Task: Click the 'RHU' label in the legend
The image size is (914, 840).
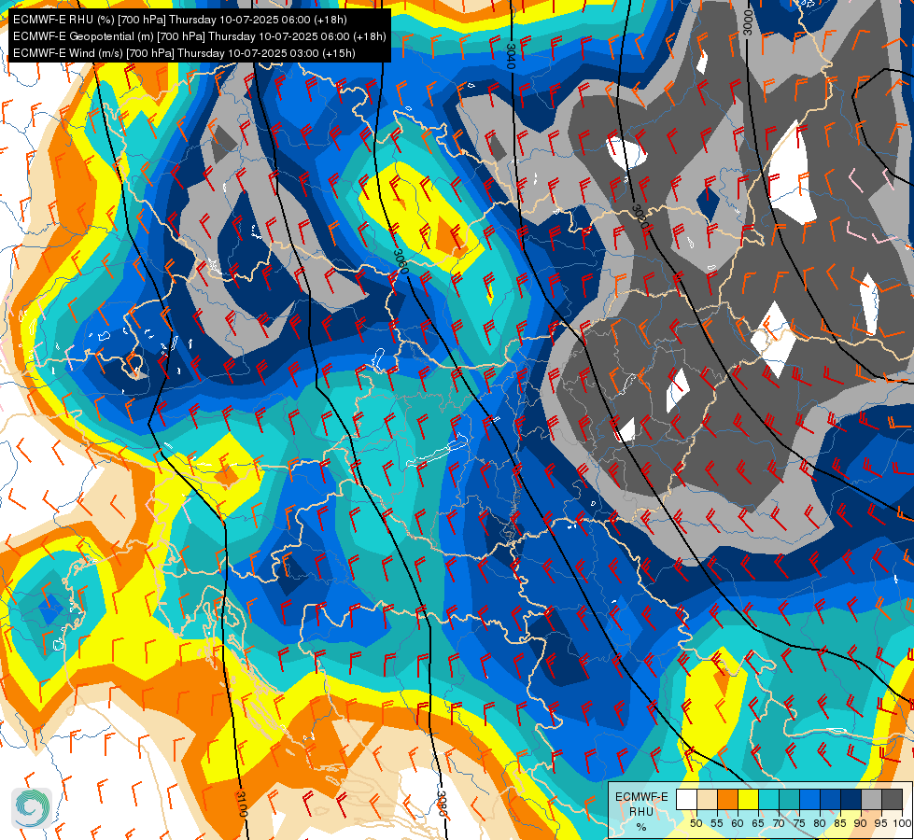Action: coord(641,812)
